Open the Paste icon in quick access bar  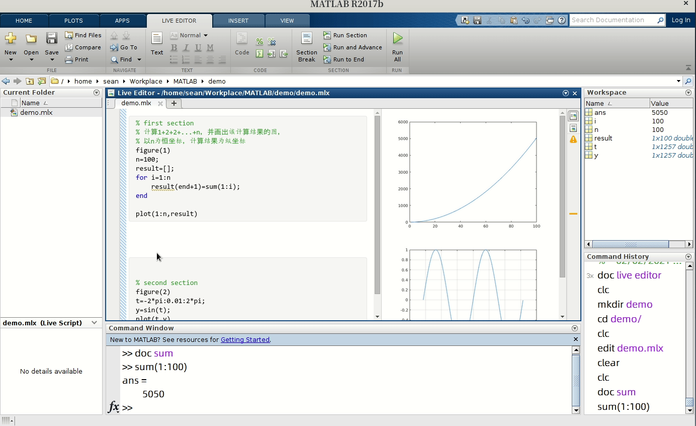click(x=513, y=20)
